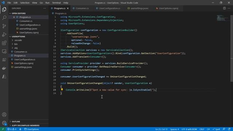Open Program.cs in the USEROPTIONS tree
Screen dimensions: 233x131
pos(20,56)
